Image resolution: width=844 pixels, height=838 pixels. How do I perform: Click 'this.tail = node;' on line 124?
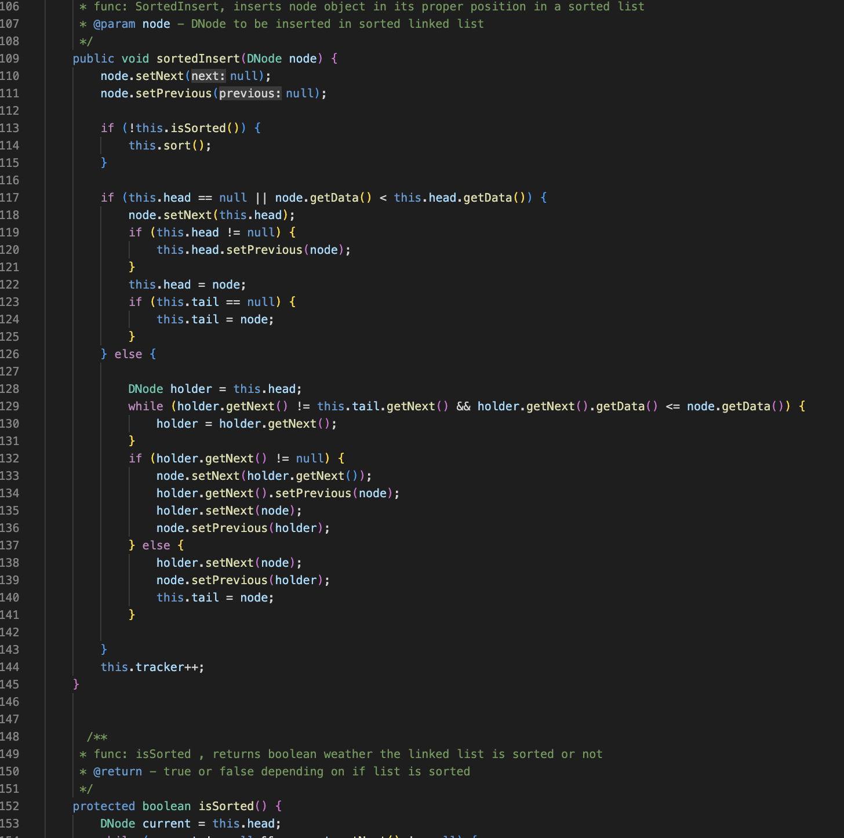click(215, 319)
